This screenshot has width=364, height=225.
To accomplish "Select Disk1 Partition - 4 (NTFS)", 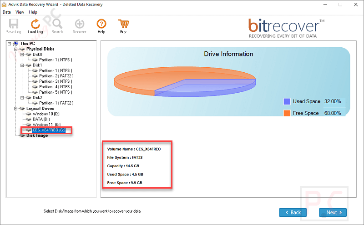I will (x=56, y=87).
